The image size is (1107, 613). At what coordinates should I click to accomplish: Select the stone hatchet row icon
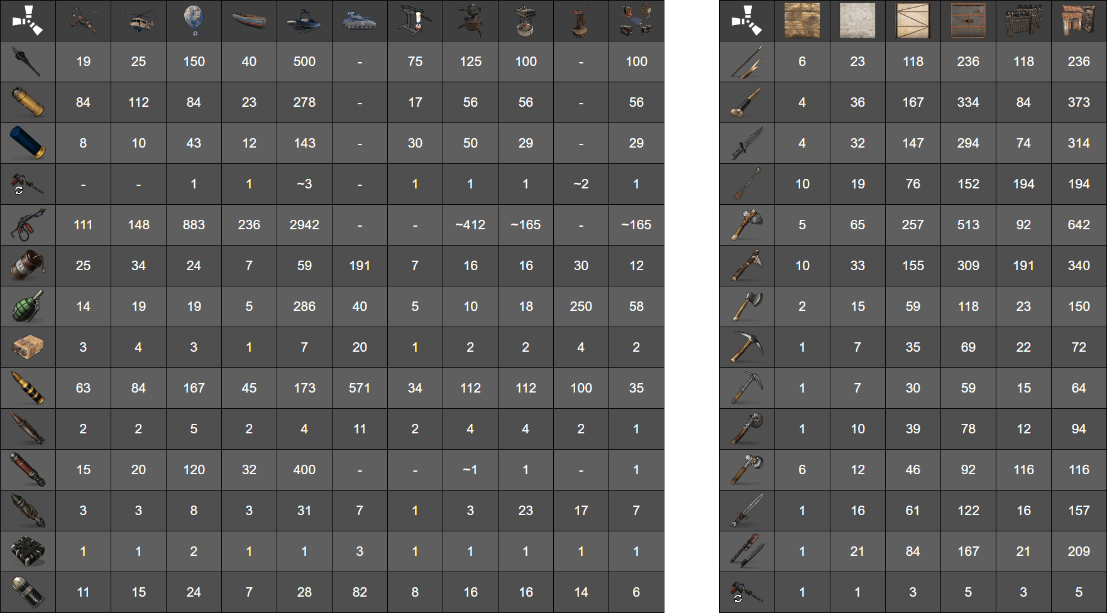click(x=747, y=225)
